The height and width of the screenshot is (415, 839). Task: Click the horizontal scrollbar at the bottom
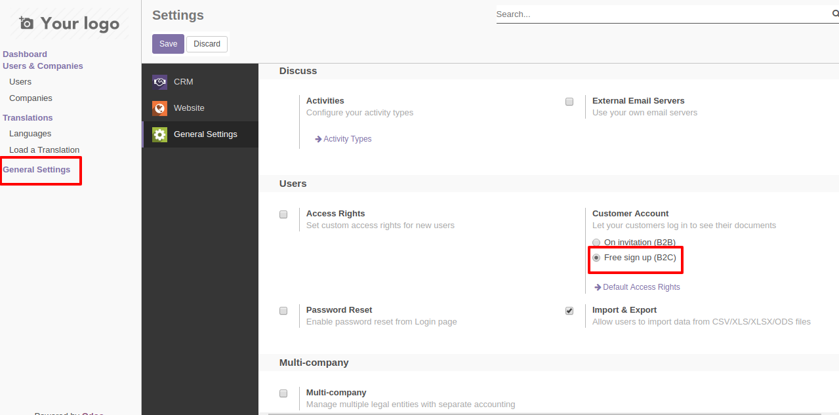pyautogui.click(x=544, y=414)
